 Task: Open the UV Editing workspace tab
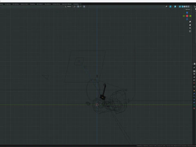16,4
